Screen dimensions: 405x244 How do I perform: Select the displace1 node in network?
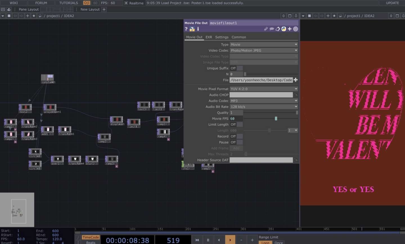coord(116,120)
